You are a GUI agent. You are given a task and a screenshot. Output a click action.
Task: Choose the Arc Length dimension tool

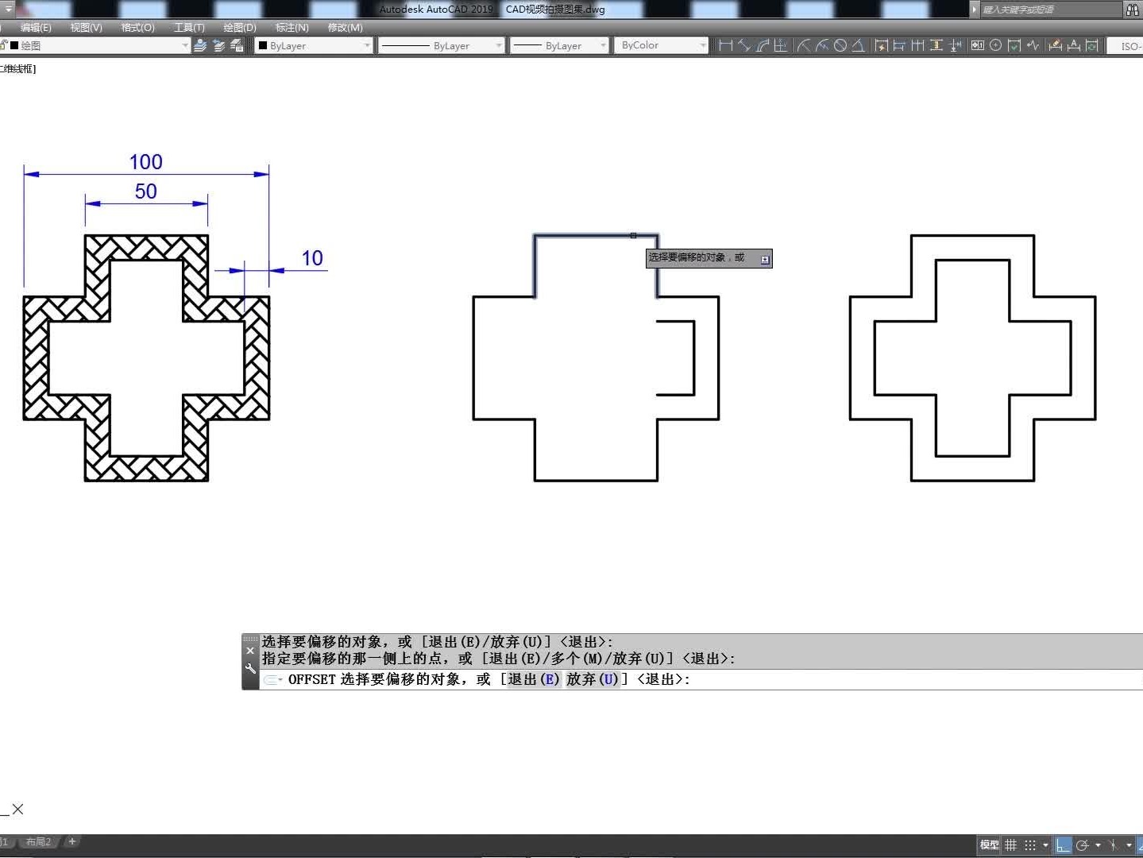pyautogui.click(x=763, y=45)
